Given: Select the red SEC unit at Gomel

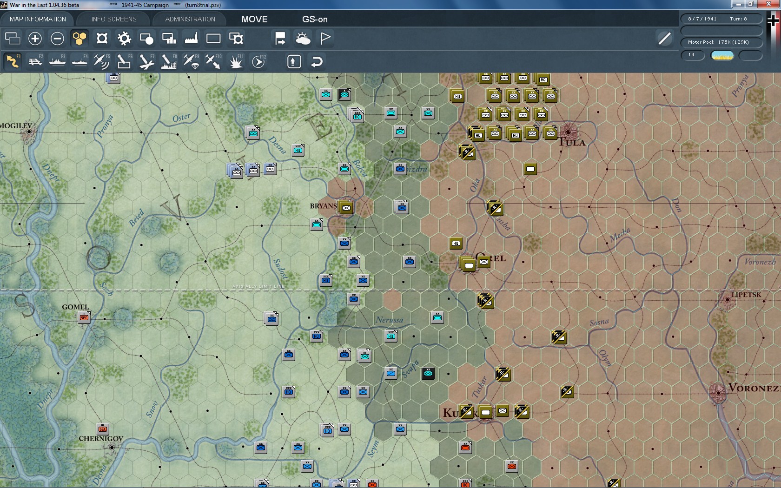Looking at the screenshot, I should pyautogui.click(x=84, y=317).
